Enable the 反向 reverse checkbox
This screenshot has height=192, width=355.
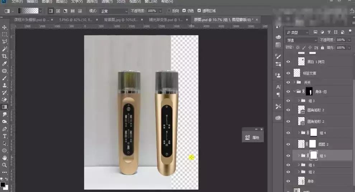tap(169, 11)
